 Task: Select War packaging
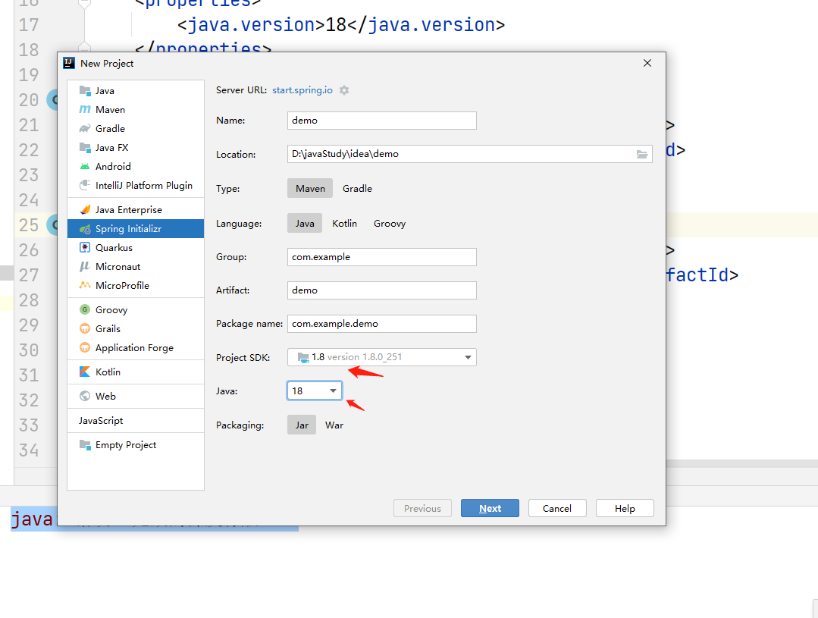[334, 425]
